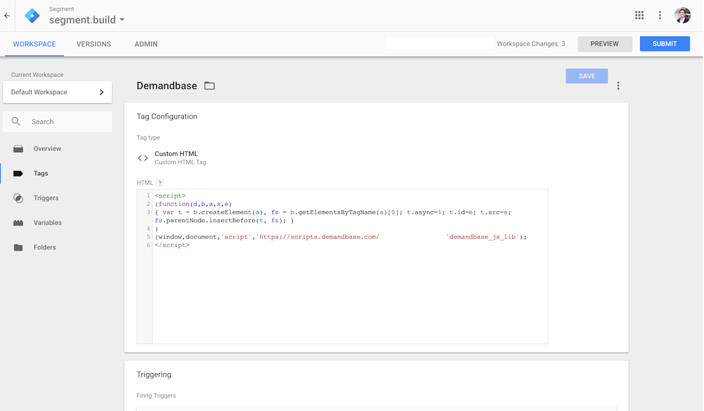
Task: Click the Save button
Action: click(x=587, y=76)
